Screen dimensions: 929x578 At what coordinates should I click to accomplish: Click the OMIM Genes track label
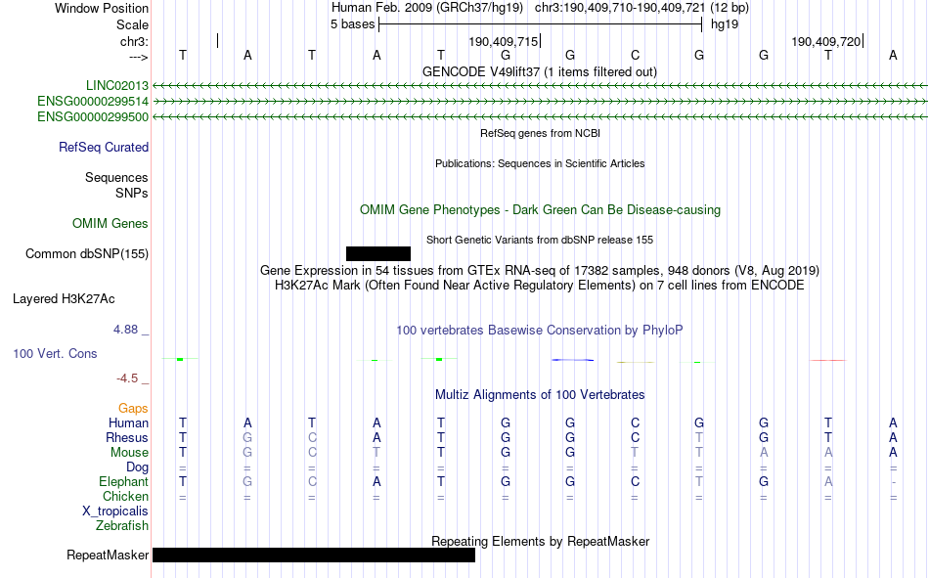coord(111,224)
